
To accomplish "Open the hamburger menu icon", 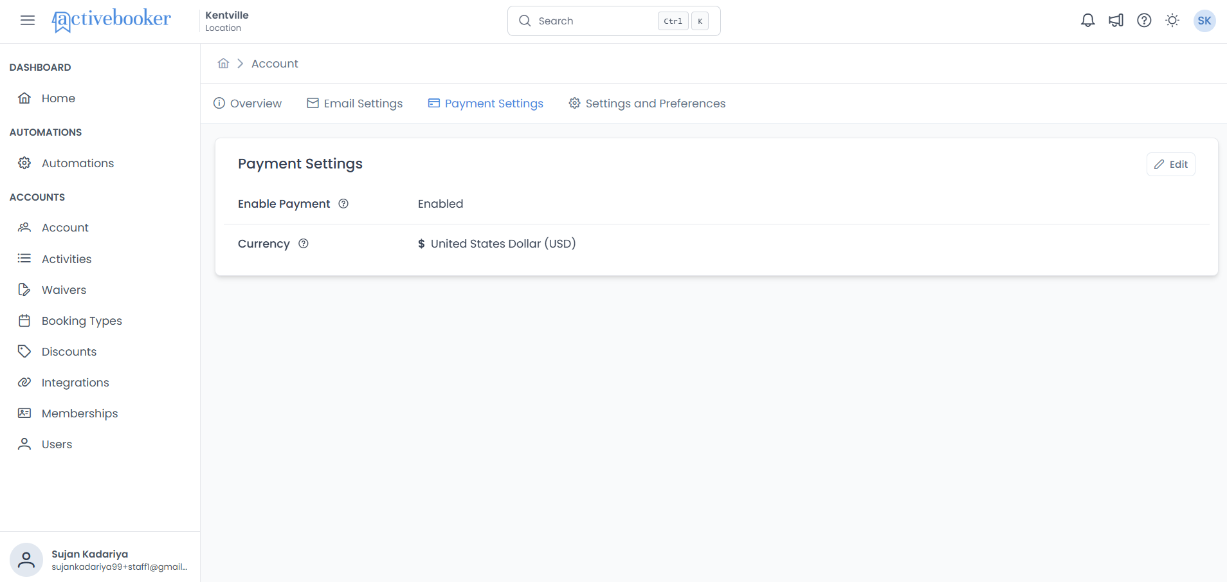I will pos(28,21).
